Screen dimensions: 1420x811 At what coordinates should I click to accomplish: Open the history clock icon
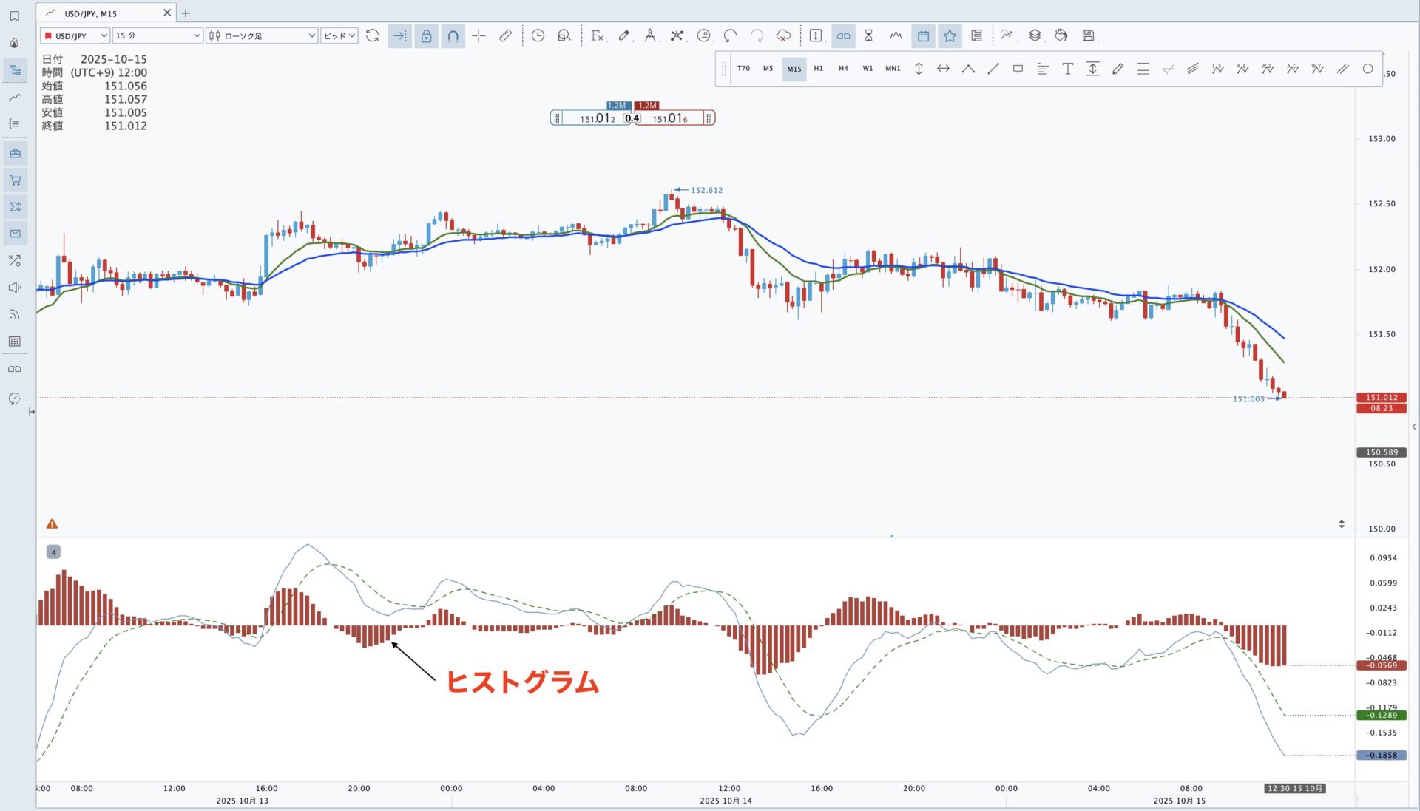[x=538, y=35]
